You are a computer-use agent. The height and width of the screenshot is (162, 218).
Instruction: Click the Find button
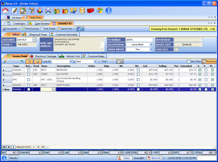pos(102,61)
